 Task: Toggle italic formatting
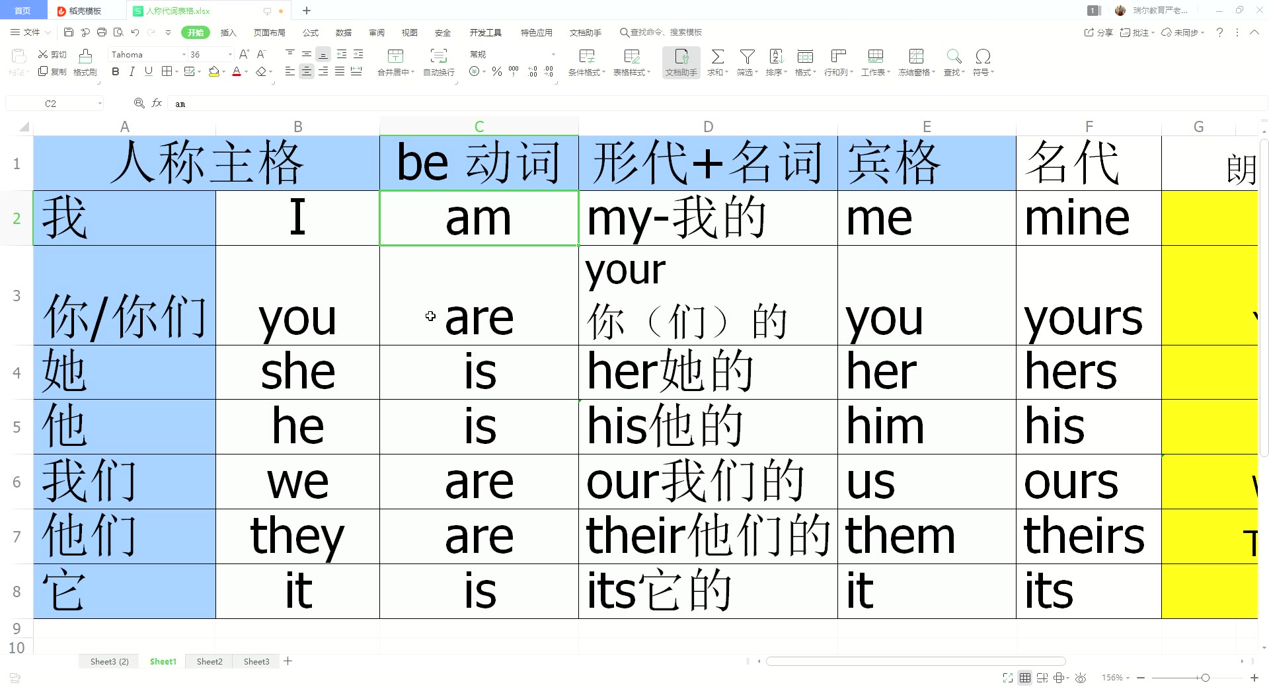(x=131, y=71)
